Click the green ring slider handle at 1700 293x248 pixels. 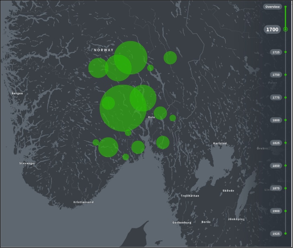coord(285,29)
